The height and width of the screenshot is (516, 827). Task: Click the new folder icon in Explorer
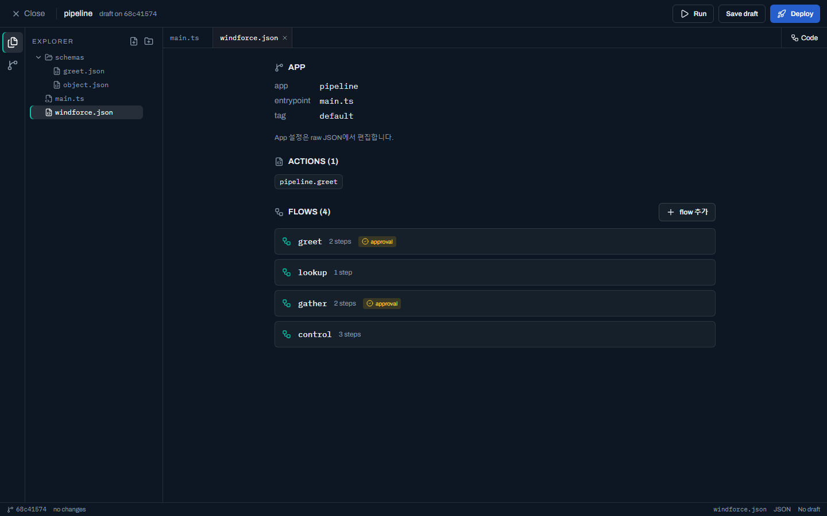point(149,41)
